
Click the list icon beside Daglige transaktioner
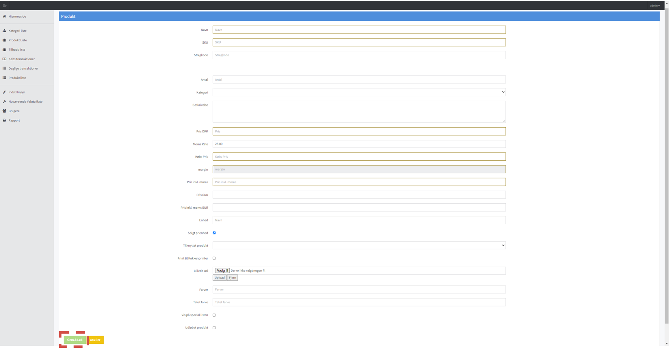pos(4,69)
